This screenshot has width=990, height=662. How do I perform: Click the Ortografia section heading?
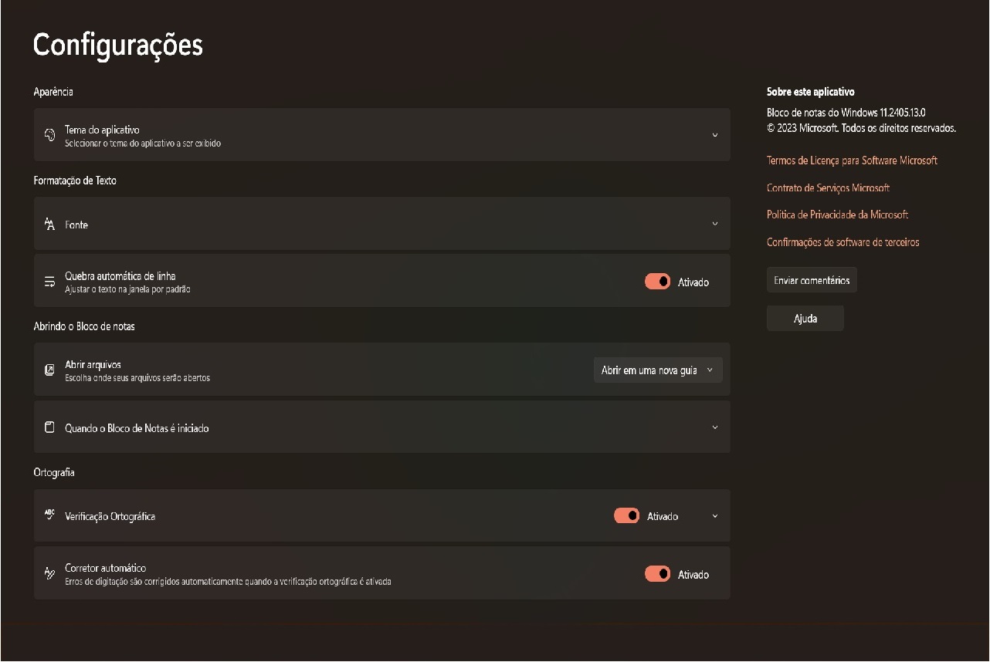(54, 472)
